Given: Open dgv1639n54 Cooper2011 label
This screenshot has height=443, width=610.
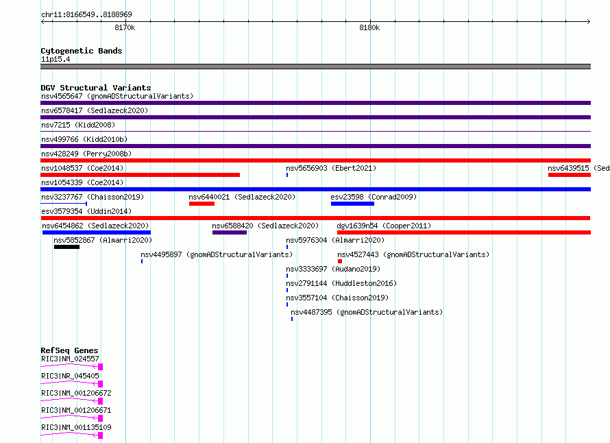Looking at the screenshot, I should [384, 226].
